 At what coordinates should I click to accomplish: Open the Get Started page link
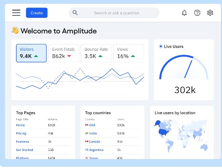pyautogui.click(x=25, y=150)
